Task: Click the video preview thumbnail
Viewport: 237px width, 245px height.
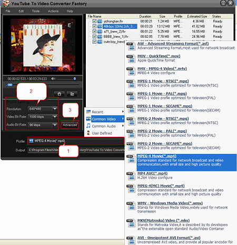Action: point(43,45)
